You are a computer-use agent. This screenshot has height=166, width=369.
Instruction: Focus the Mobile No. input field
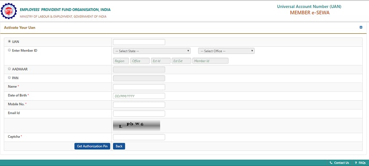coord(139,105)
